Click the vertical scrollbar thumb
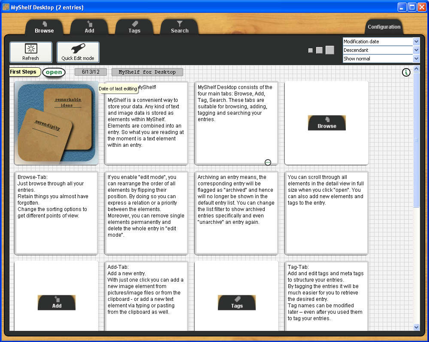This screenshot has height=342, width=429. click(x=417, y=140)
